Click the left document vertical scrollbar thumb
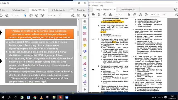The height and width of the screenshot is (100, 178). [78, 33]
